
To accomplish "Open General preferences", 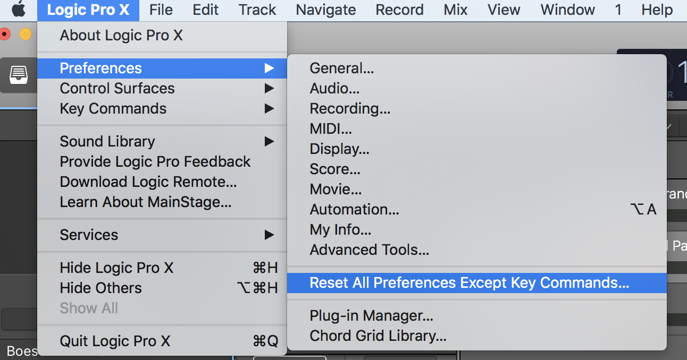I will click(x=342, y=68).
